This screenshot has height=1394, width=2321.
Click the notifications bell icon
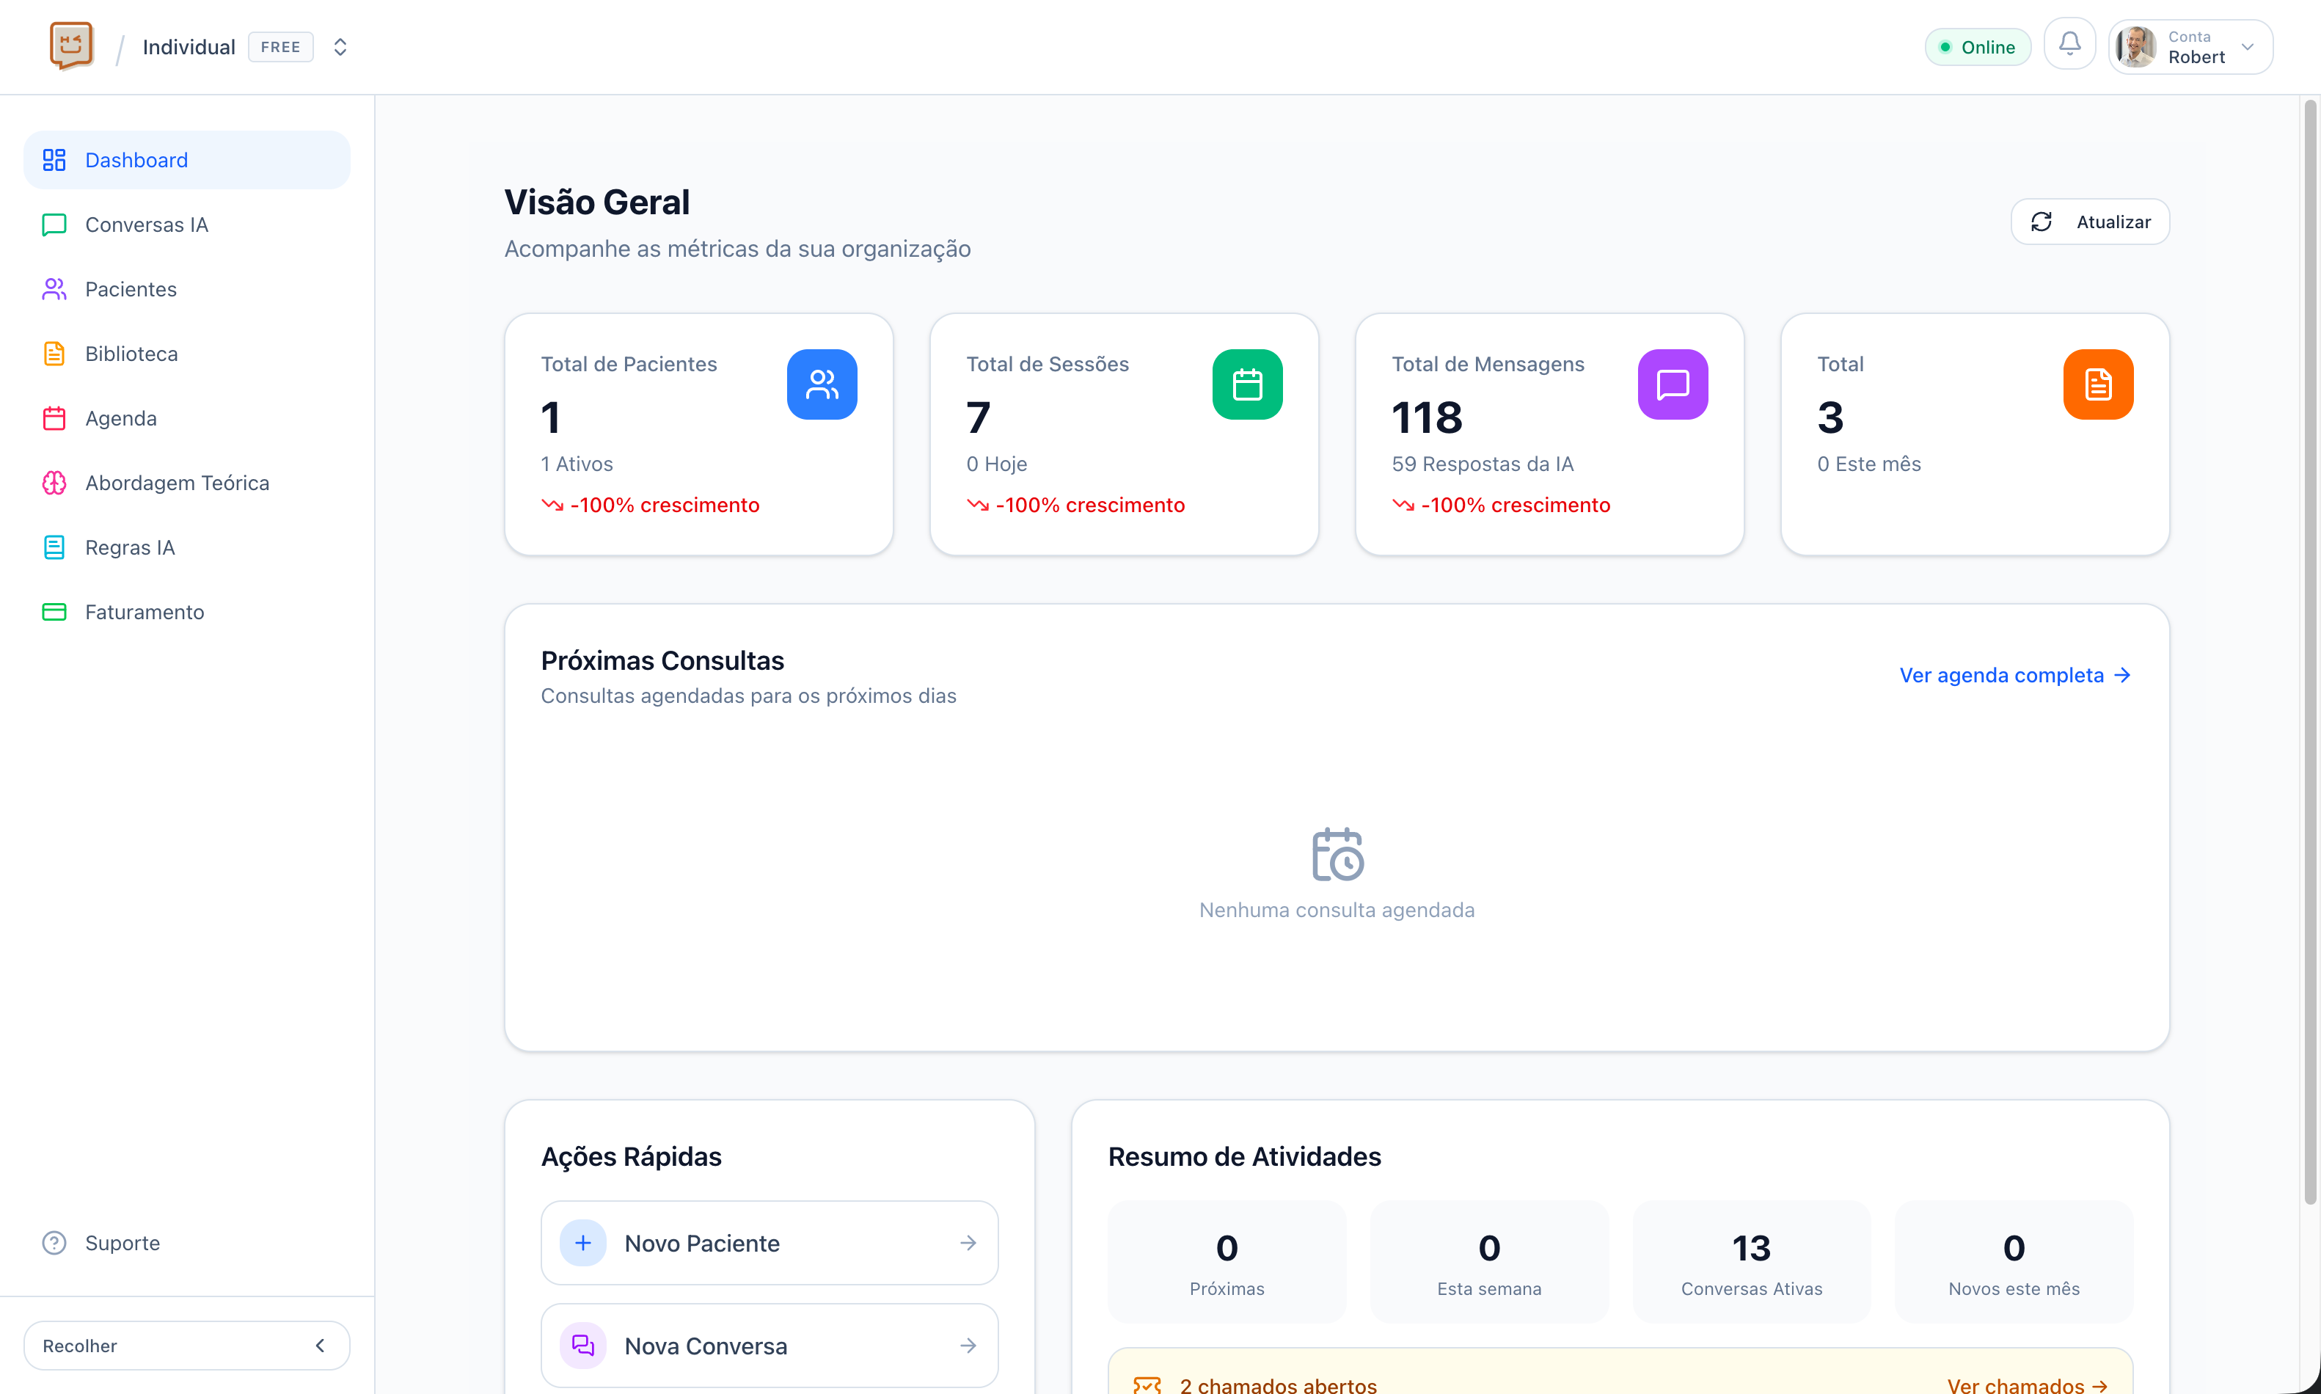2069,44
